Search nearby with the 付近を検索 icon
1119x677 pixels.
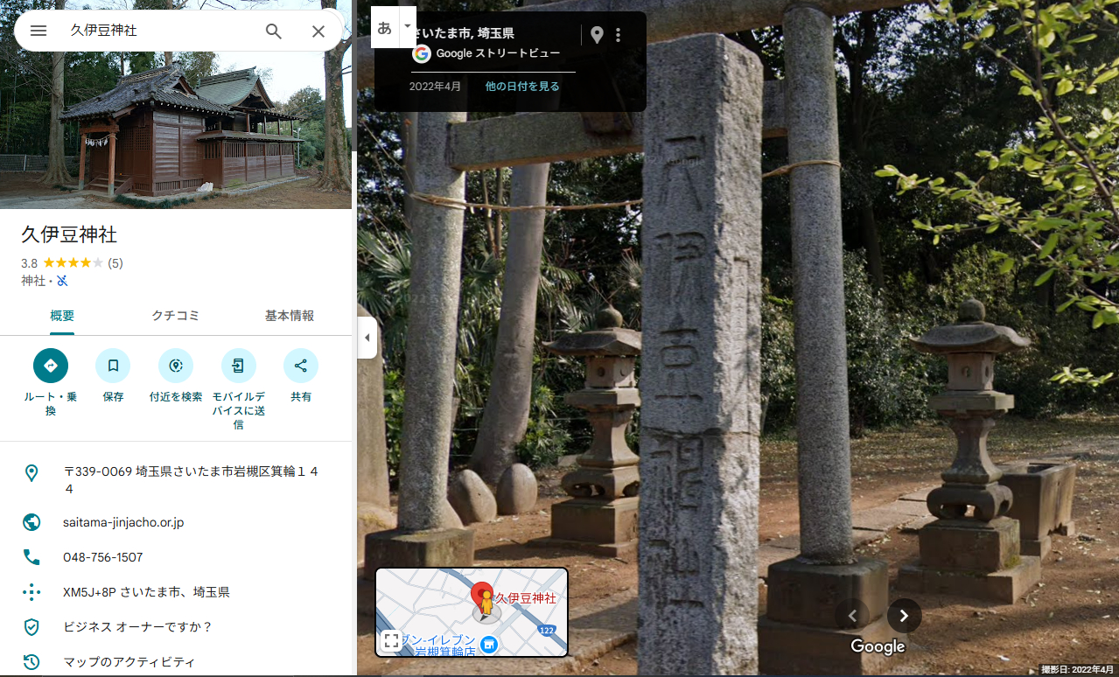coord(175,366)
